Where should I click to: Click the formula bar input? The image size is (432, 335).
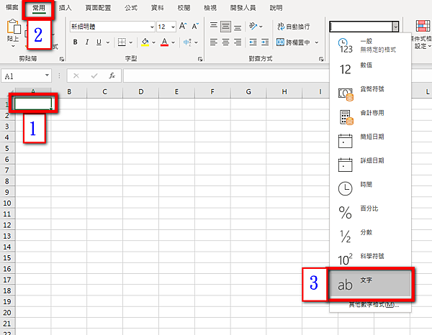click(x=226, y=75)
